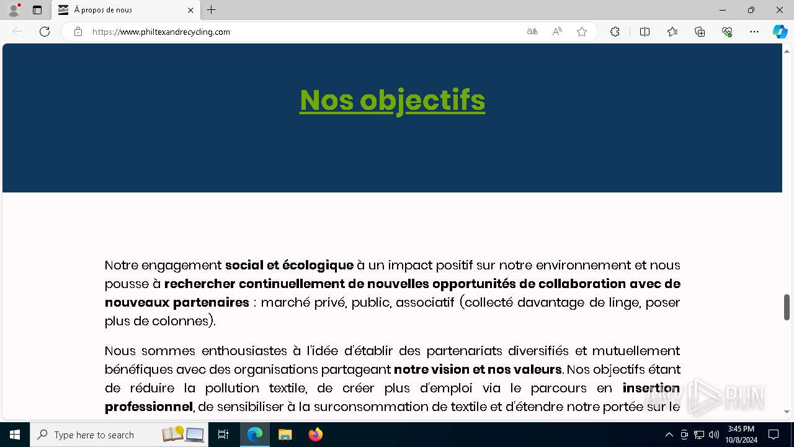Open a new browser tab
The height and width of the screenshot is (447, 794).
pyautogui.click(x=212, y=10)
